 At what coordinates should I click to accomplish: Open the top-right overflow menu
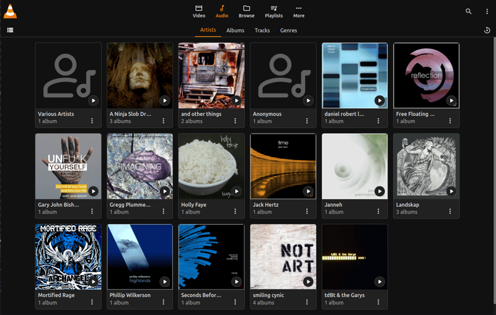coord(487,11)
